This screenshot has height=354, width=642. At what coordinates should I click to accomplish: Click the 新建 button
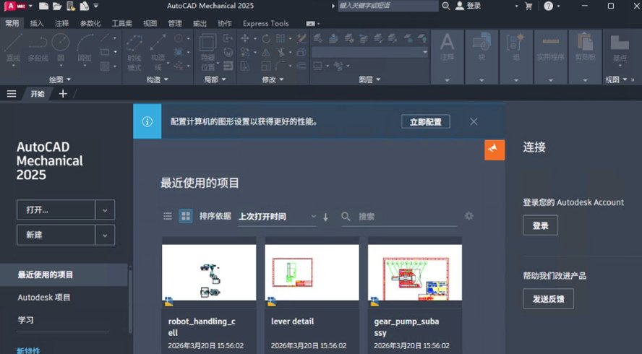56,236
